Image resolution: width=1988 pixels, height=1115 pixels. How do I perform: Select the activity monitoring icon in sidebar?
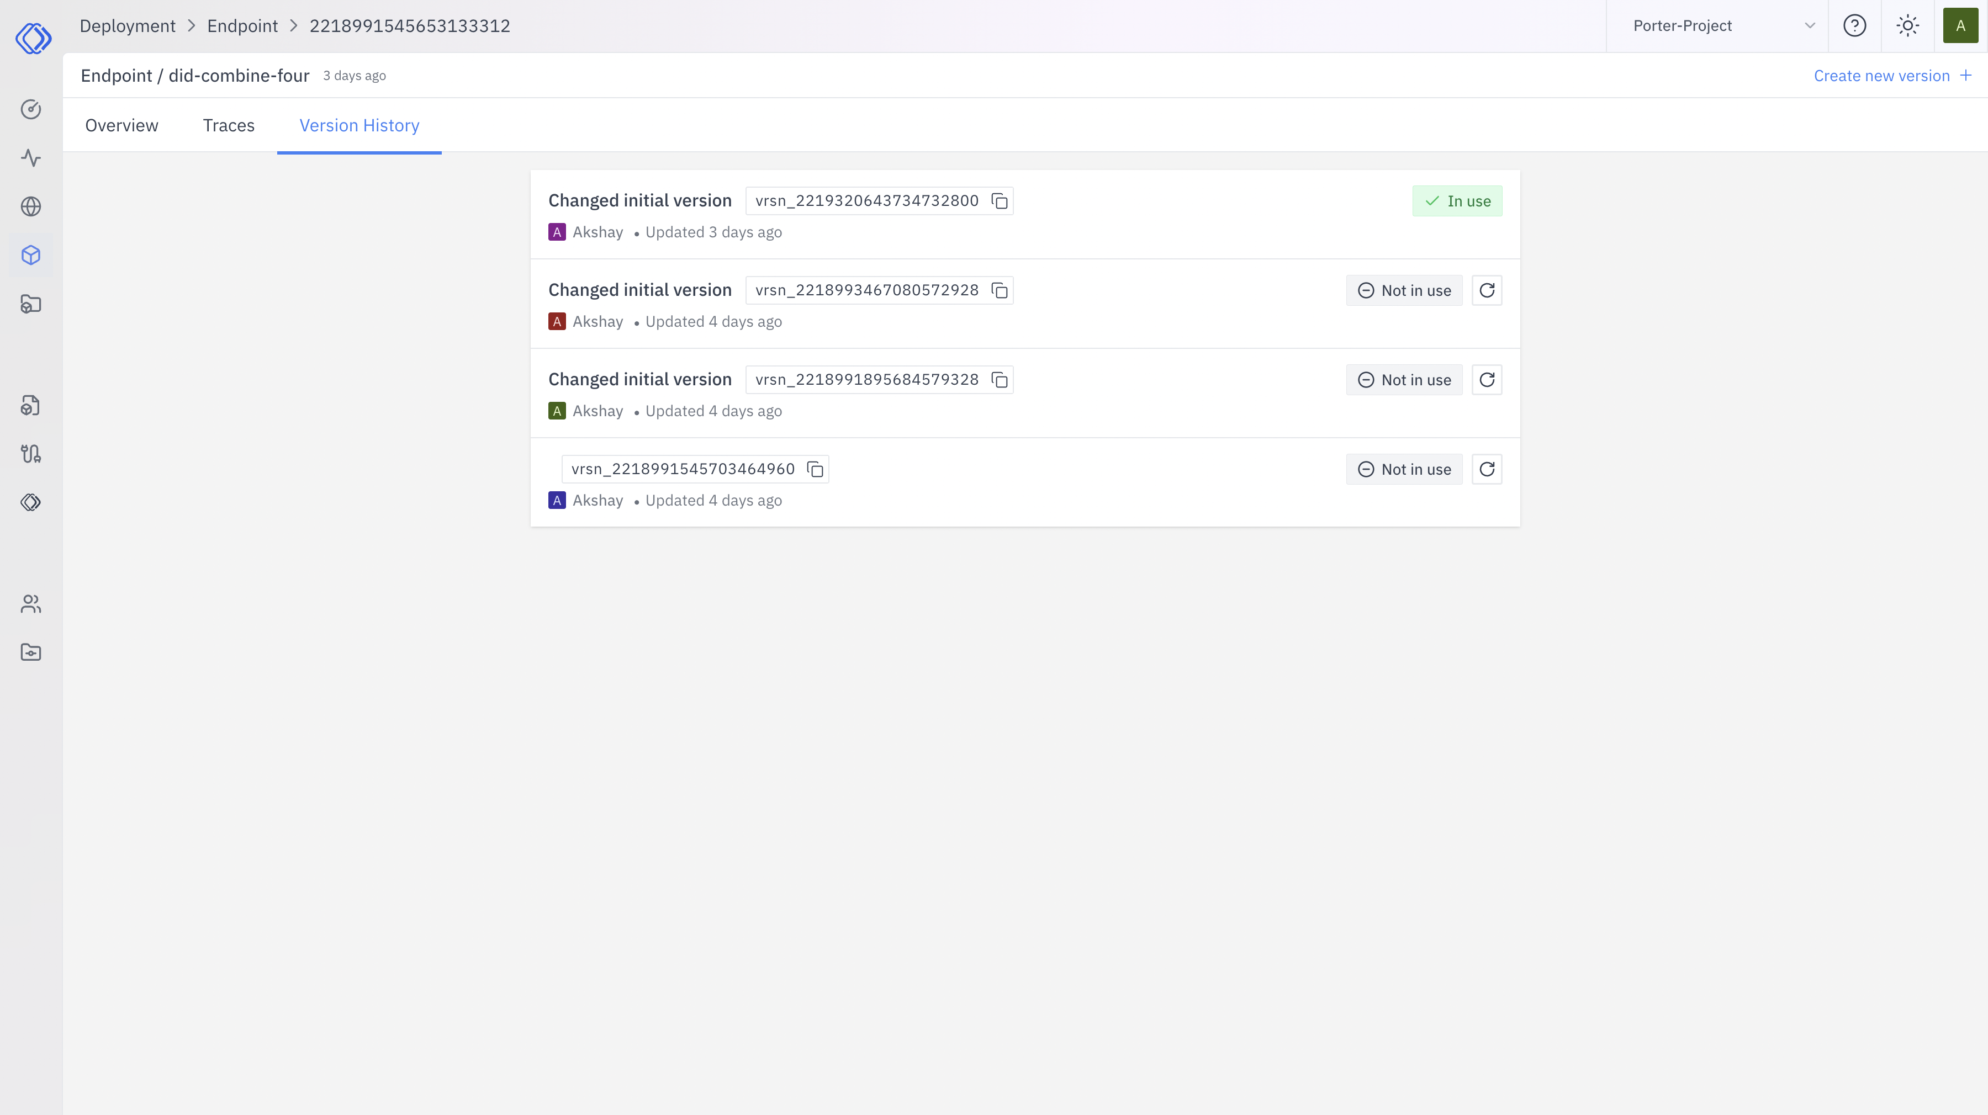[31, 157]
